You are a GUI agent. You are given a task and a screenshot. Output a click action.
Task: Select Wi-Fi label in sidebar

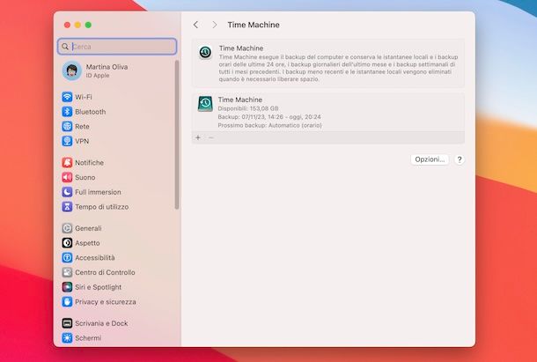pyautogui.click(x=84, y=97)
